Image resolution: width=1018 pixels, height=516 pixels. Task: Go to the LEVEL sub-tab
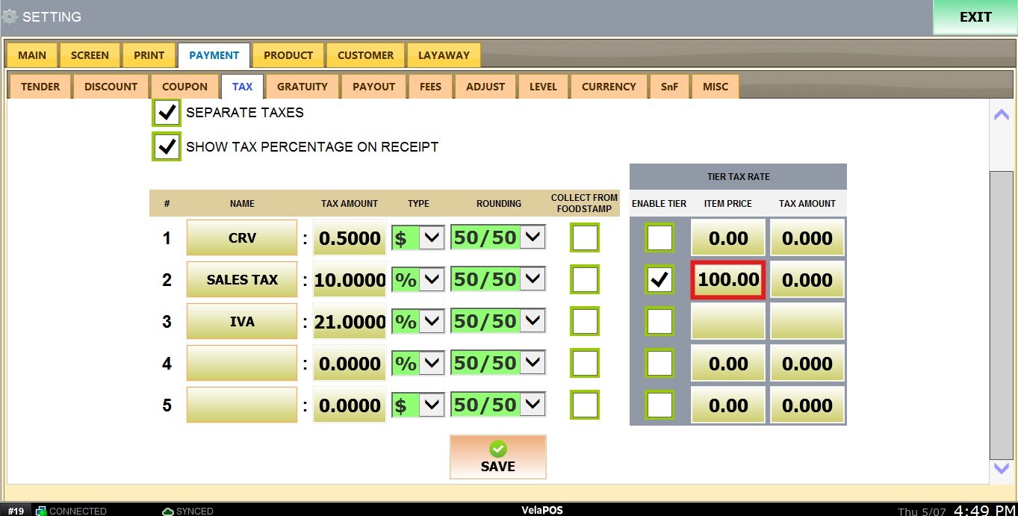(x=543, y=87)
